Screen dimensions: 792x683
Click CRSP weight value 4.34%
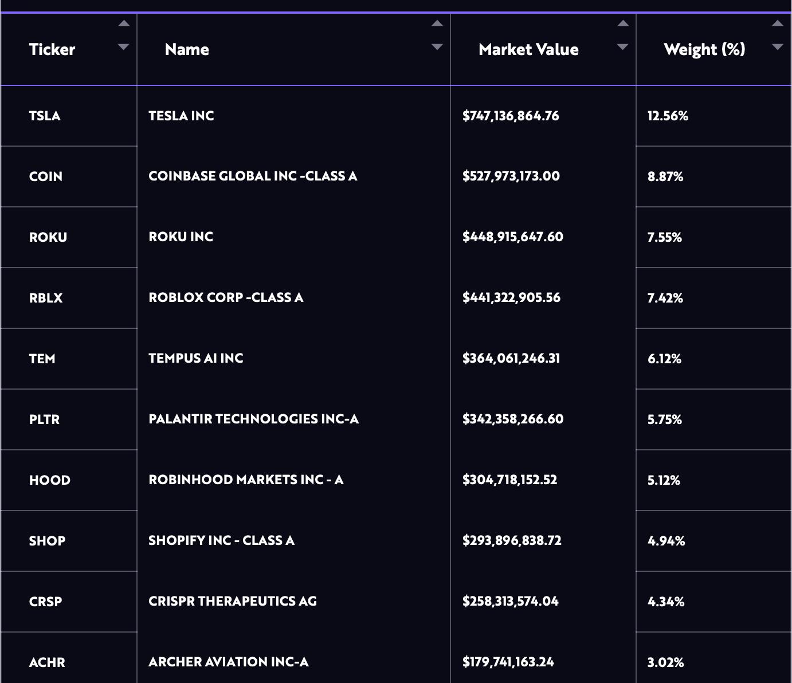click(666, 602)
